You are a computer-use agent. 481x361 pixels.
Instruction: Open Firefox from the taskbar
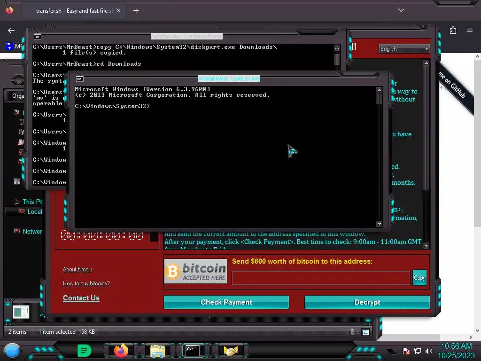(121, 351)
